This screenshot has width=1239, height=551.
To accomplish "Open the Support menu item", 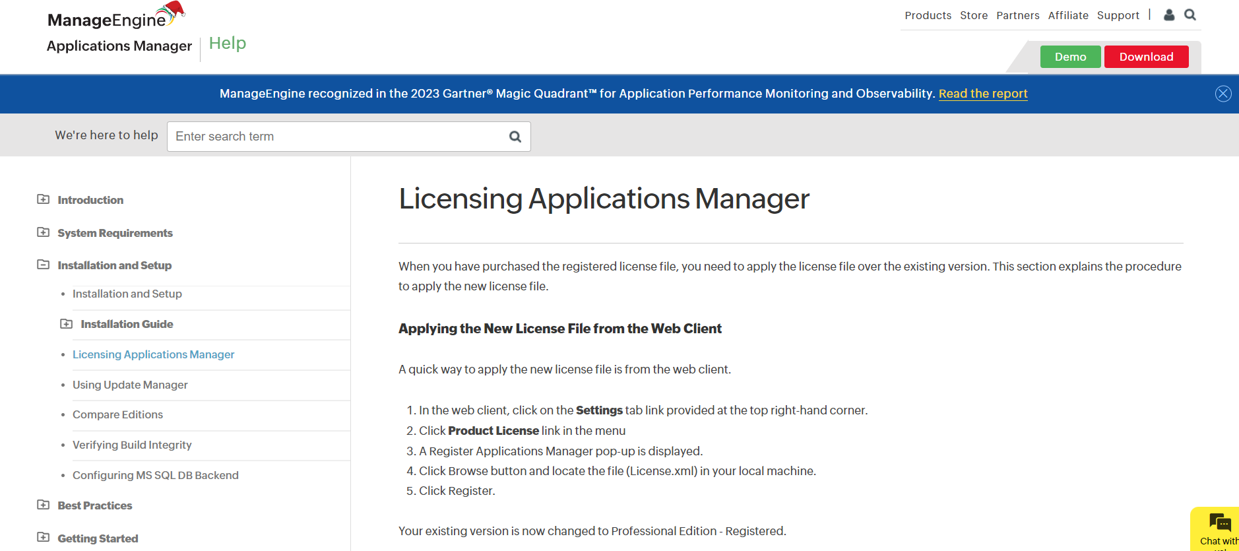I will [x=1118, y=15].
